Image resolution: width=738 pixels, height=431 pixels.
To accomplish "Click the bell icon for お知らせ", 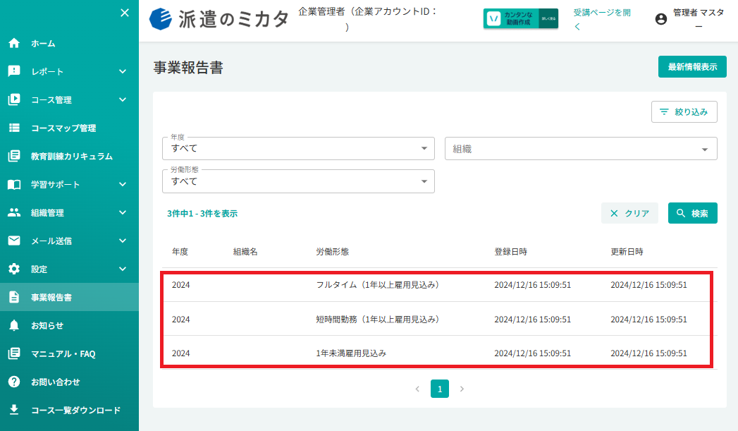I will [x=14, y=325].
